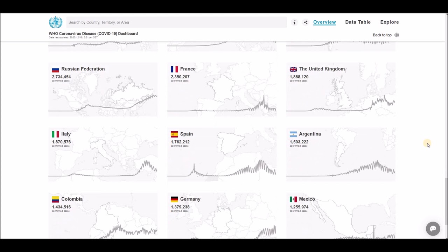
Task: Click the Russian Federation flag icon
Action: [55, 69]
